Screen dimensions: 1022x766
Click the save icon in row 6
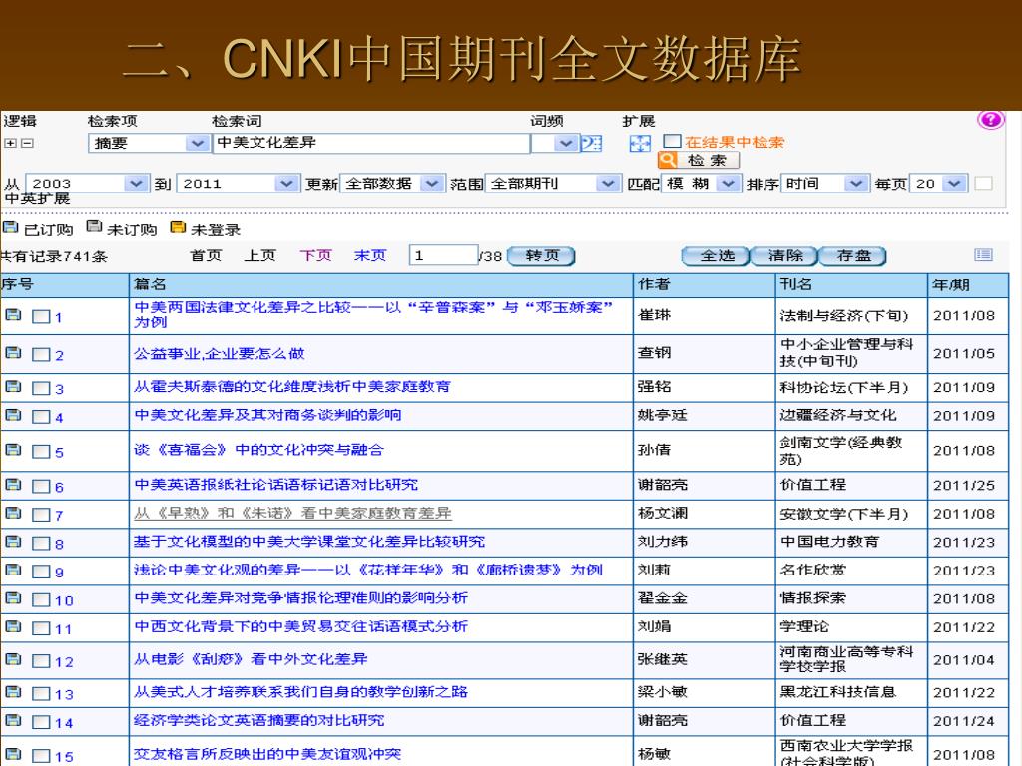tap(13, 485)
